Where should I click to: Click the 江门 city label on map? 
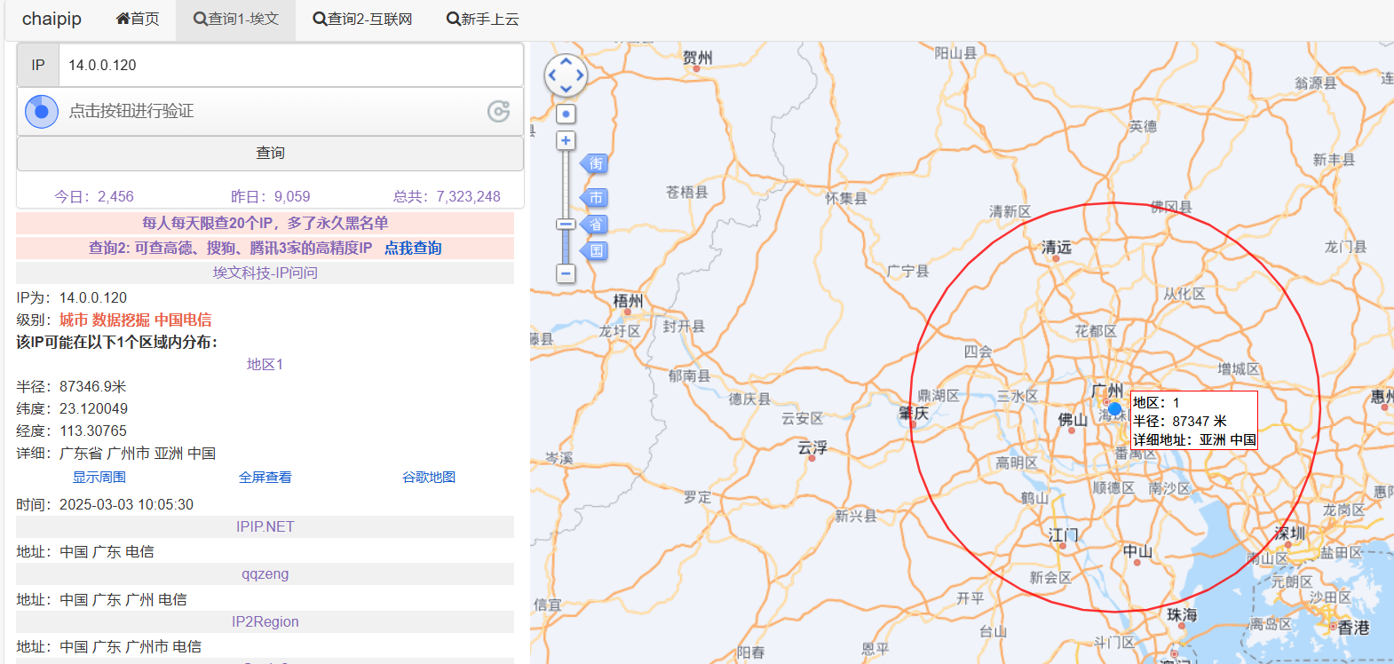[x=1063, y=534]
